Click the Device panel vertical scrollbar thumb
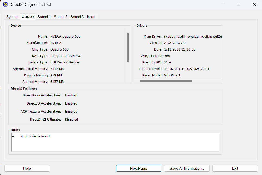 [x=128, y=48]
